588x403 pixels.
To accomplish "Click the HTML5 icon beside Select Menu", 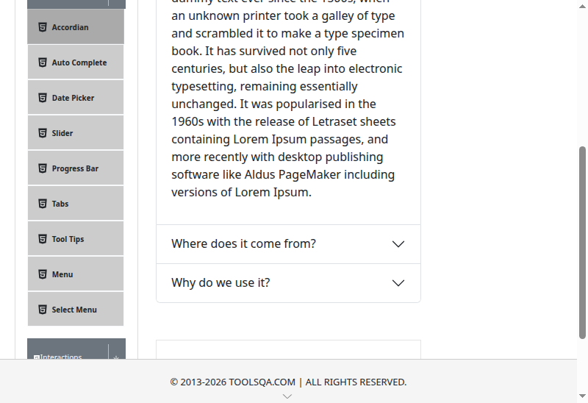I will pyautogui.click(x=43, y=310).
